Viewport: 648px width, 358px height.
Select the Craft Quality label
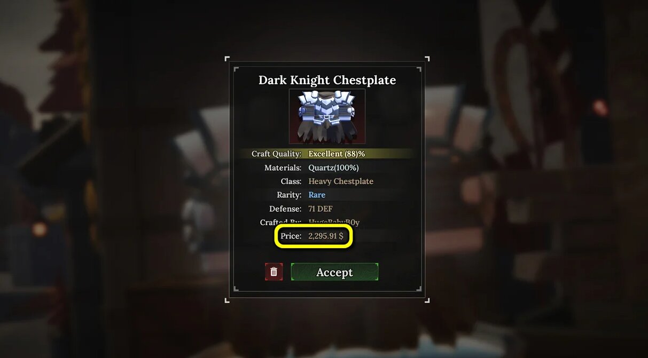pos(276,154)
